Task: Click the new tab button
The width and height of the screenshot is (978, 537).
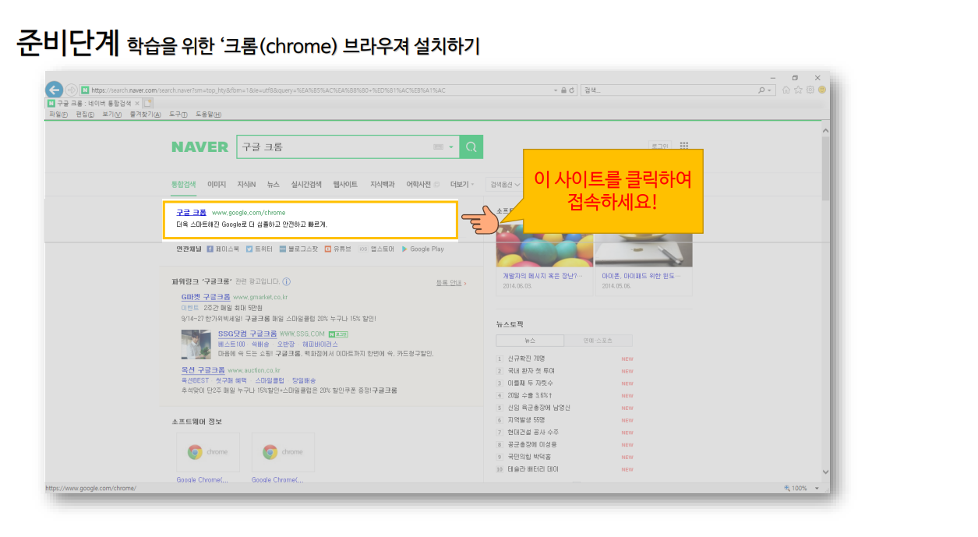Action: [x=148, y=103]
